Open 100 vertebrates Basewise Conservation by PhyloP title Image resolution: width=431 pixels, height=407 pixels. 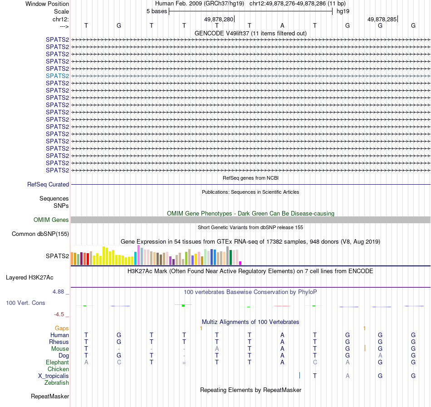[250, 292]
